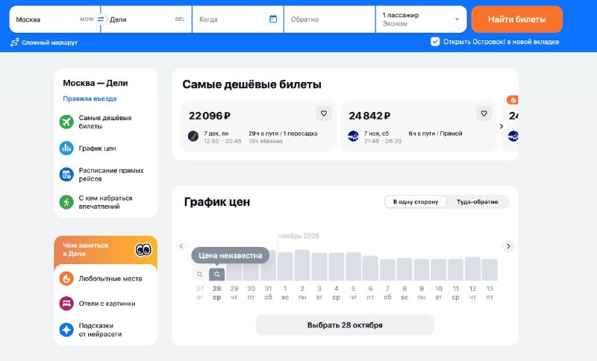
Task: Select price bar for 1 November
Action: pyautogui.click(x=285, y=267)
